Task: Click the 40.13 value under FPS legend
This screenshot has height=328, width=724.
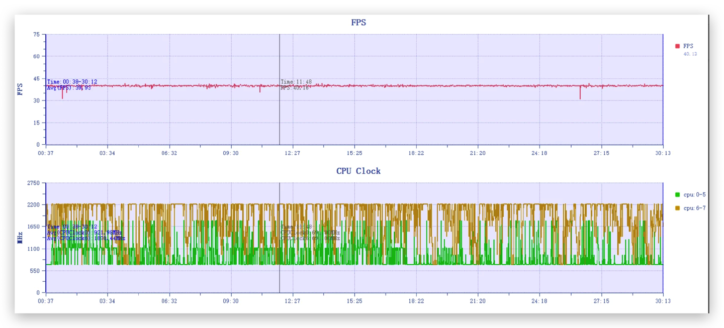Action: click(x=690, y=54)
